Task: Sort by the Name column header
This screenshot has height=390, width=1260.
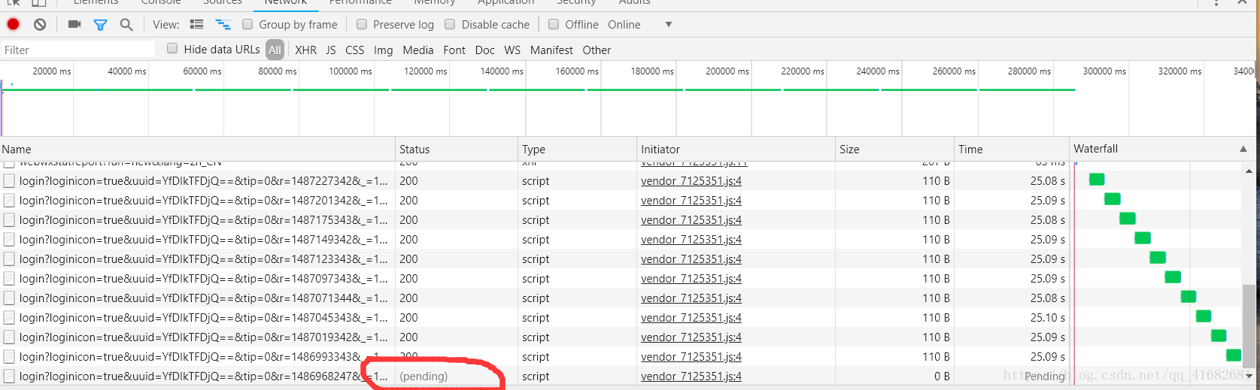Action: [197, 149]
